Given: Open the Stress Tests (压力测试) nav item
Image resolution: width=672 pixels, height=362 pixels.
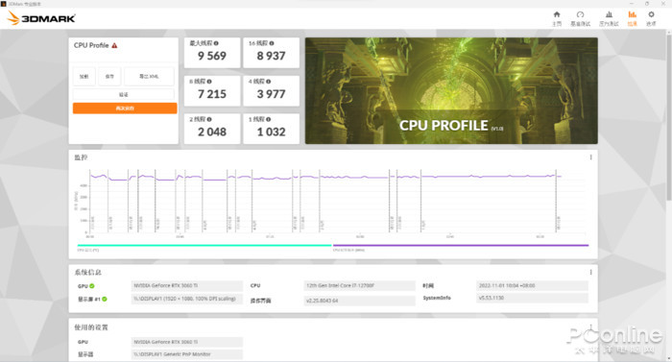Looking at the screenshot, I should [x=609, y=18].
